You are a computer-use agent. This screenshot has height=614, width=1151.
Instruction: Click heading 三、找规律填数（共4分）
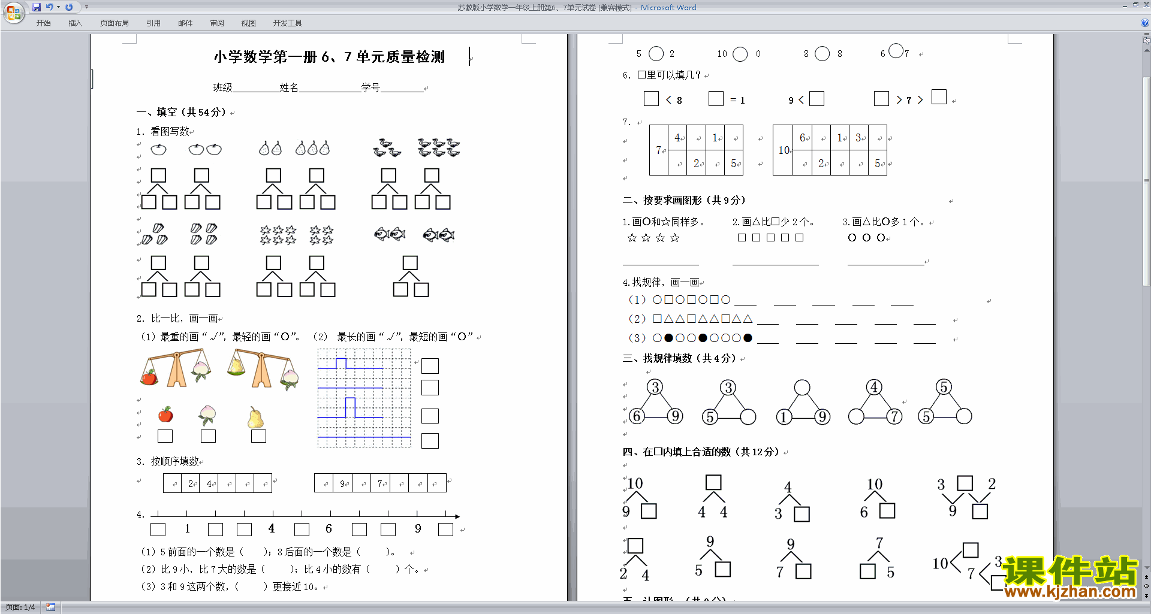pos(679,358)
